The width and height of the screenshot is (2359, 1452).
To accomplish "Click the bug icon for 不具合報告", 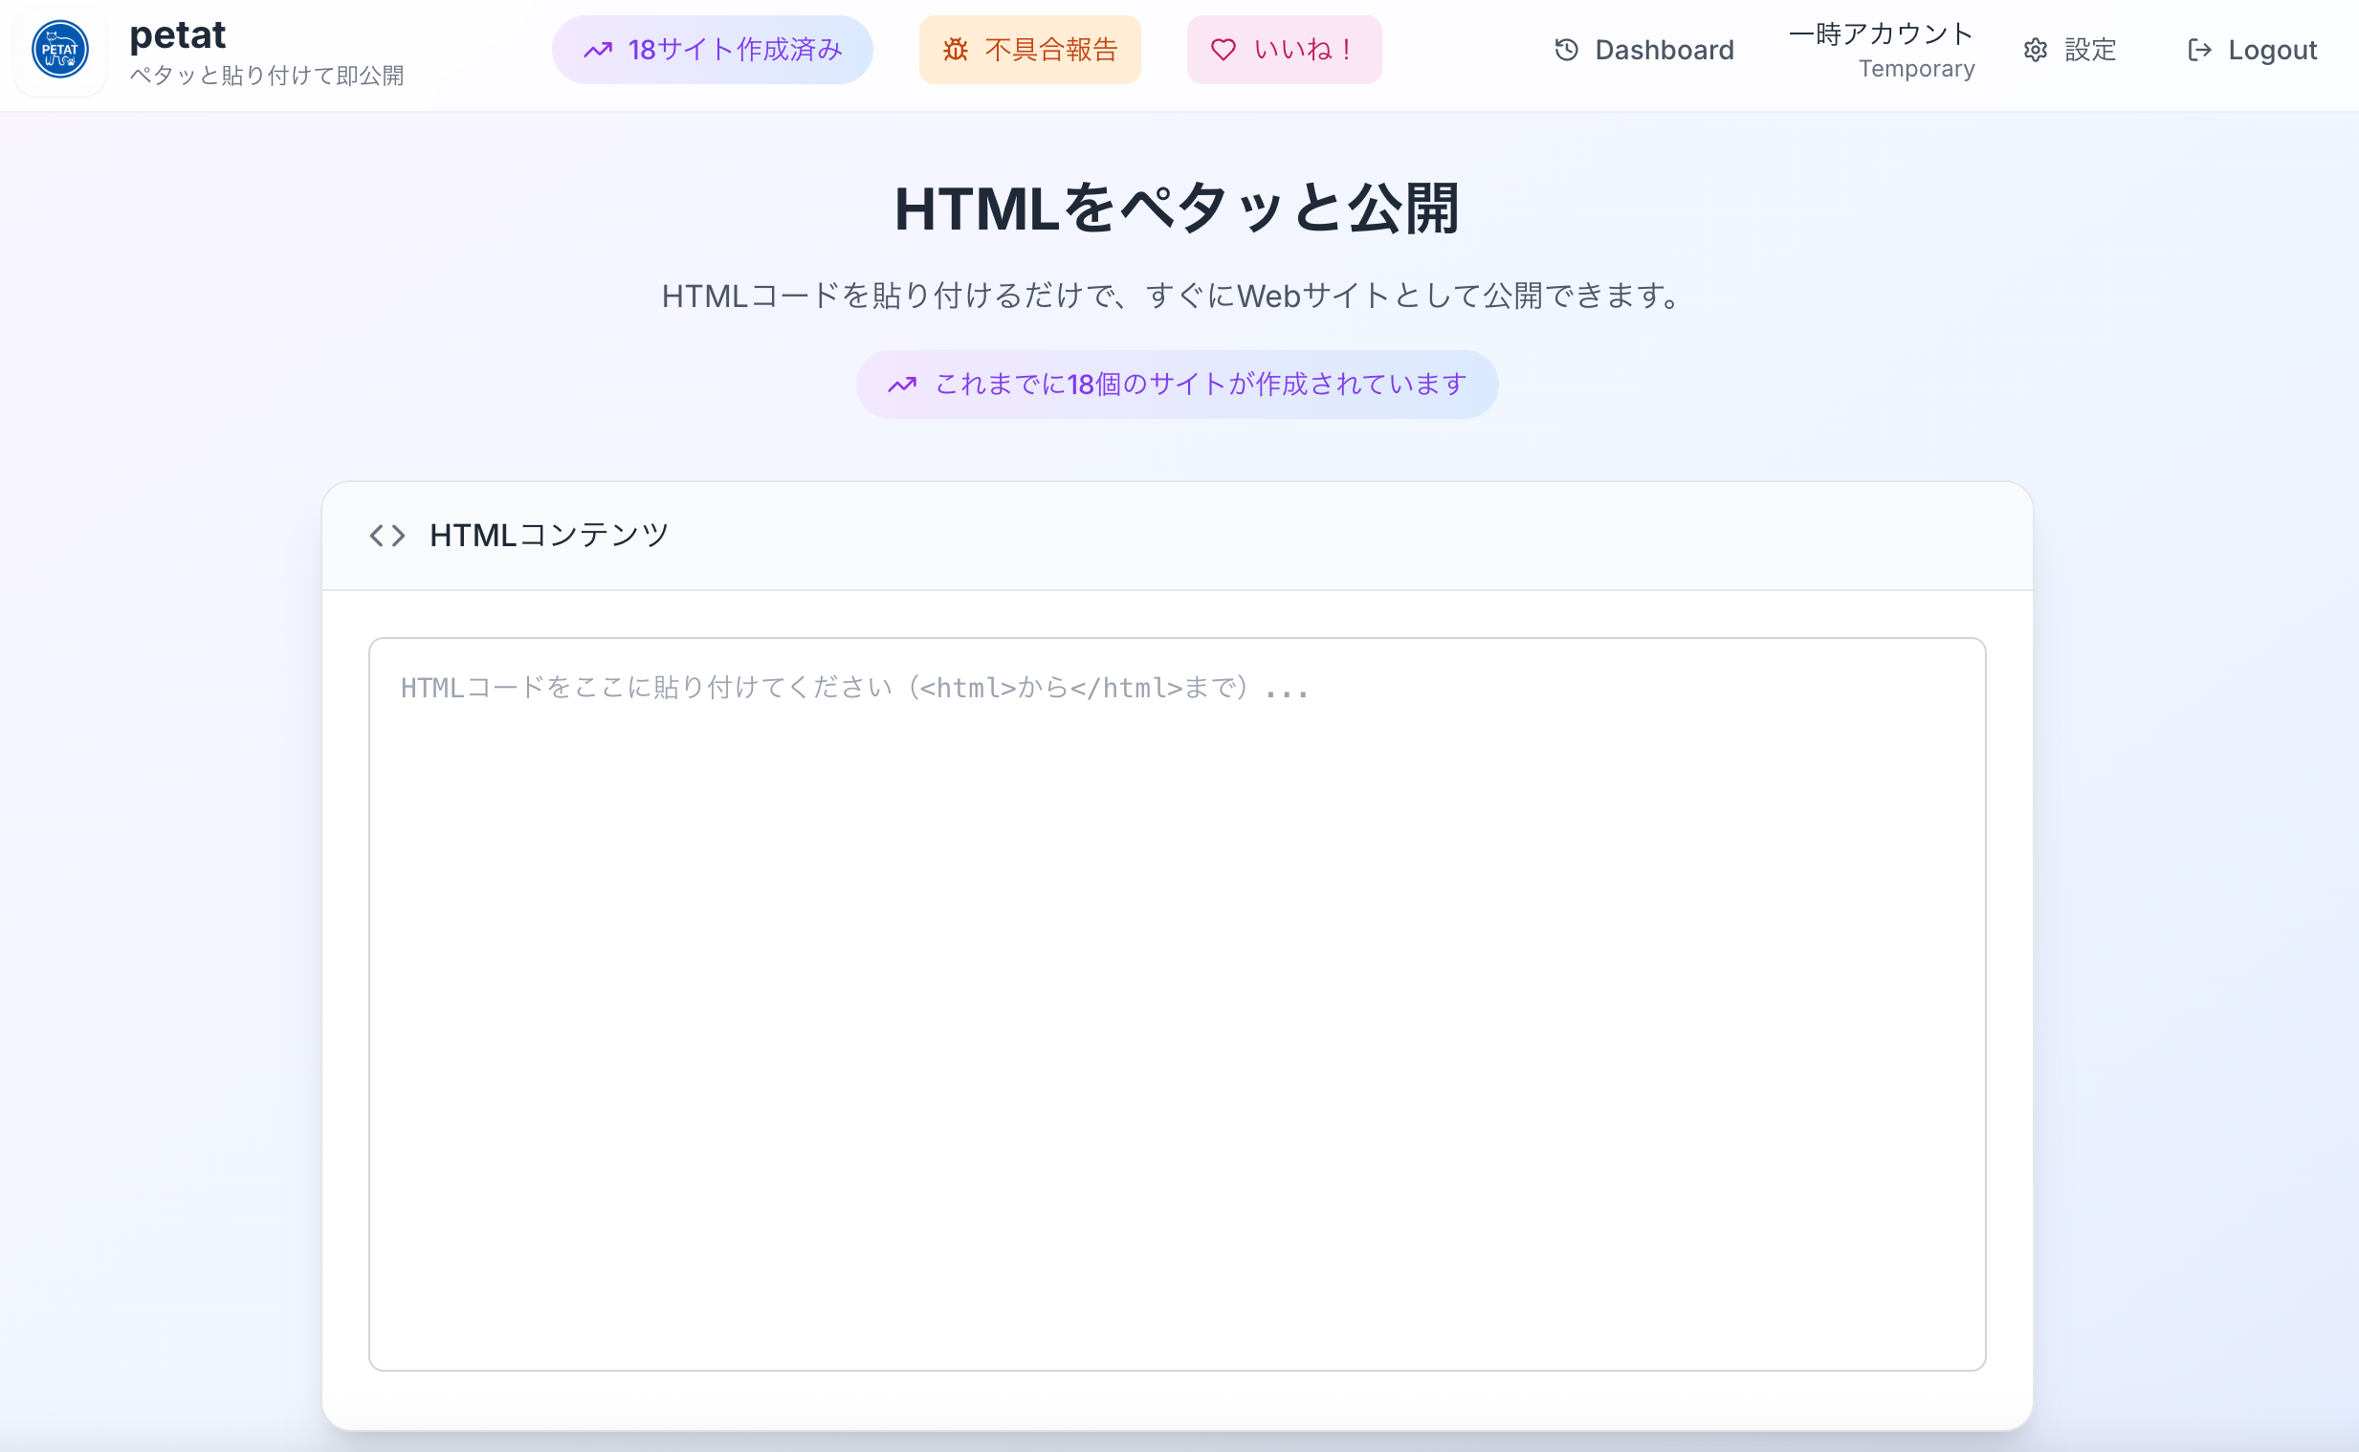I will pos(955,50).
